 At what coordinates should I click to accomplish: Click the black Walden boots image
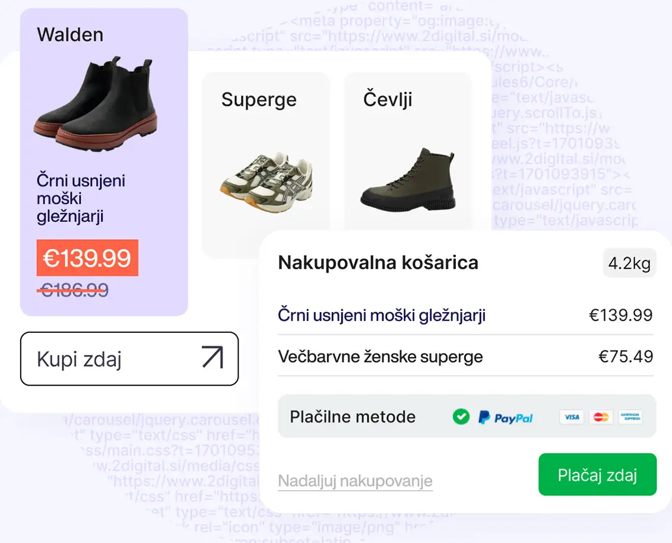(x=96, y=102)
